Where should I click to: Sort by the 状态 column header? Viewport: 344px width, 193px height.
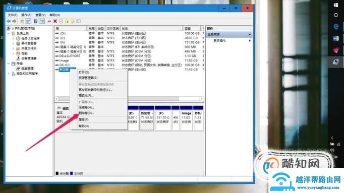152,29
